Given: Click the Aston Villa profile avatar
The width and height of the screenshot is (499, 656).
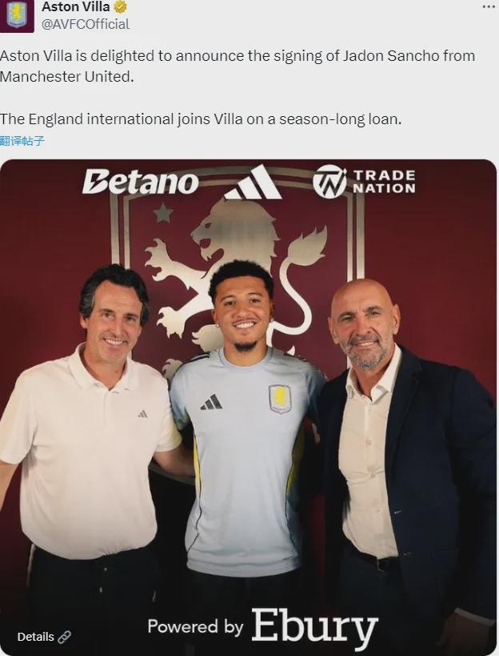Looking at the screenshot, I should 17,15.
